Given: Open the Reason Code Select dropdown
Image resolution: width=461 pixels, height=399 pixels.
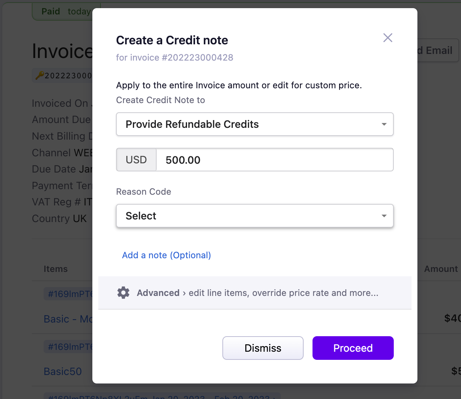Looking at the screenshot, I should (x=255, y=216).
